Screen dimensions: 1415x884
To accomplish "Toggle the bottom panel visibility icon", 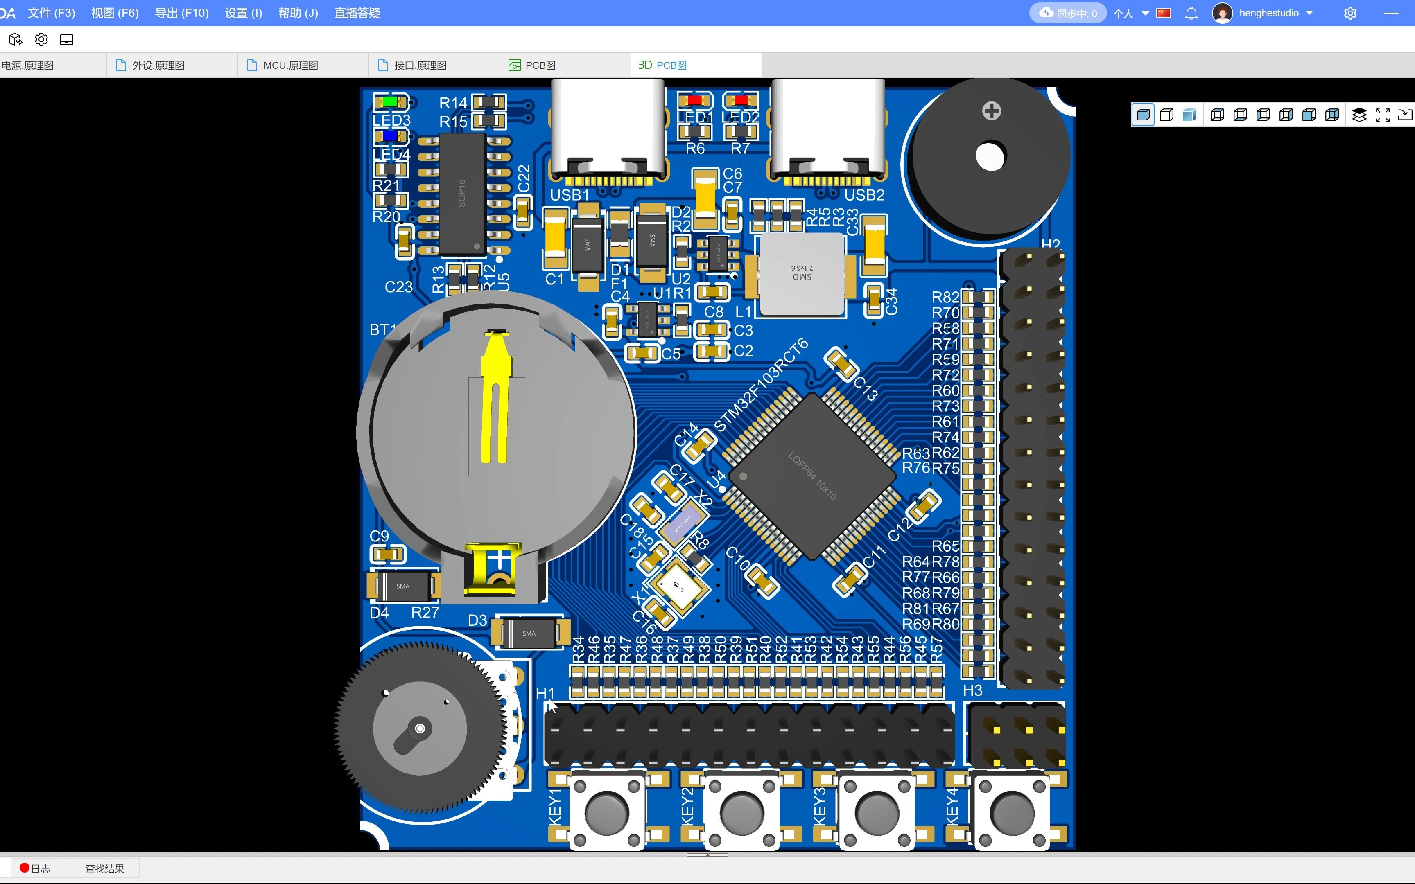I will (x=67, y=39).
